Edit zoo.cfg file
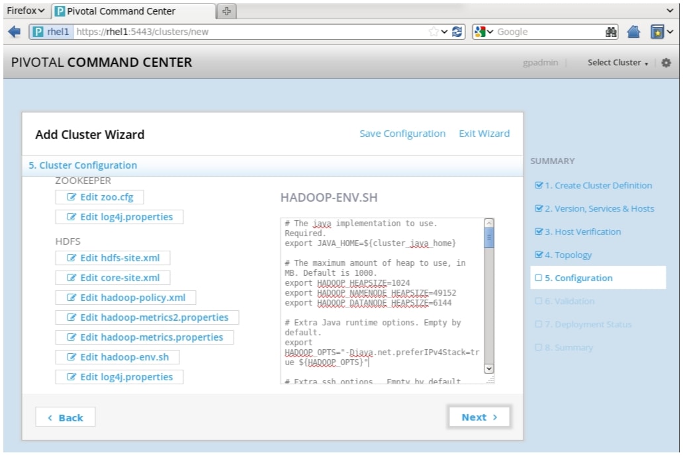The width and height of the screenshot is (683, 459). [x=99, y=197]
